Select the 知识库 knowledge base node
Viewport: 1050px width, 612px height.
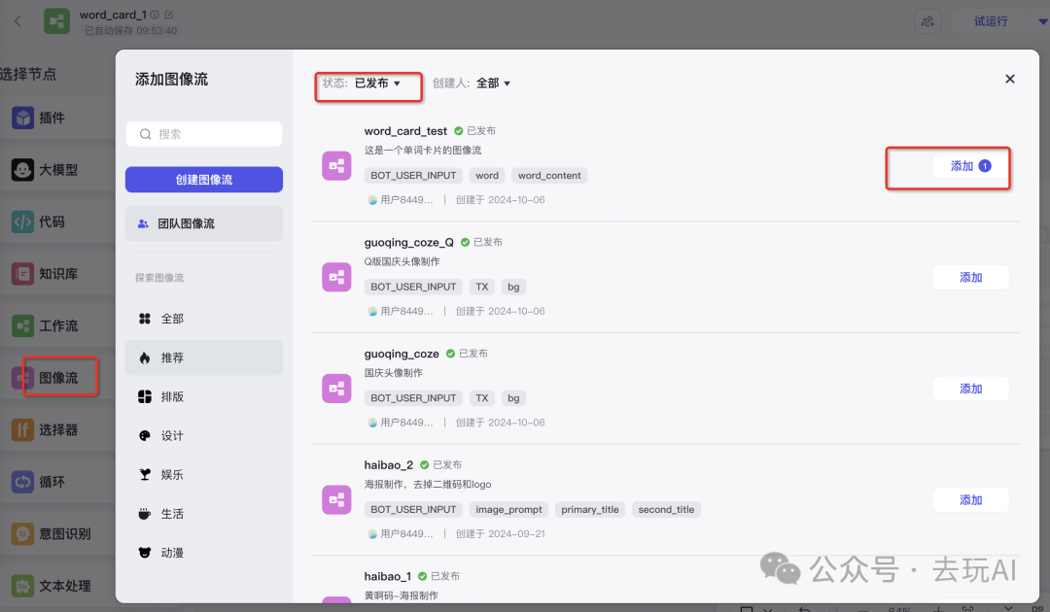coord(57,274)
